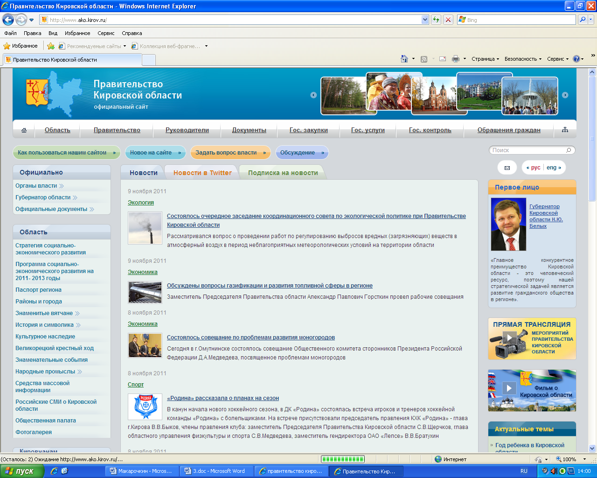The image size is (597, 478).
Task: Click the left arrow of photo carousel
Action: click(x=313, y=95)
